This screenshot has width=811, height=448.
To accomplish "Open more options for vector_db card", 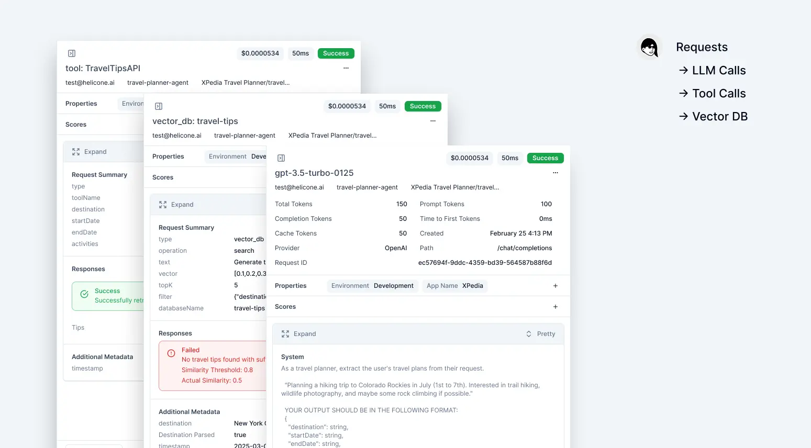I will pyautogui.click(x=433, y=121).
